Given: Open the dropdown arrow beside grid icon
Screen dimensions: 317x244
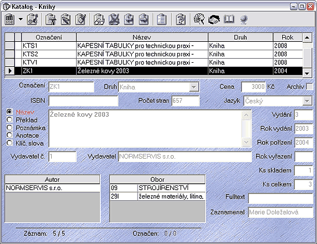Looking at the screenshot, I should coord(20,19).
